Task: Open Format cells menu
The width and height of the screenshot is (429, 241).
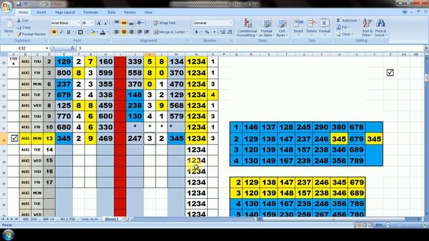Action: [324, 27]
